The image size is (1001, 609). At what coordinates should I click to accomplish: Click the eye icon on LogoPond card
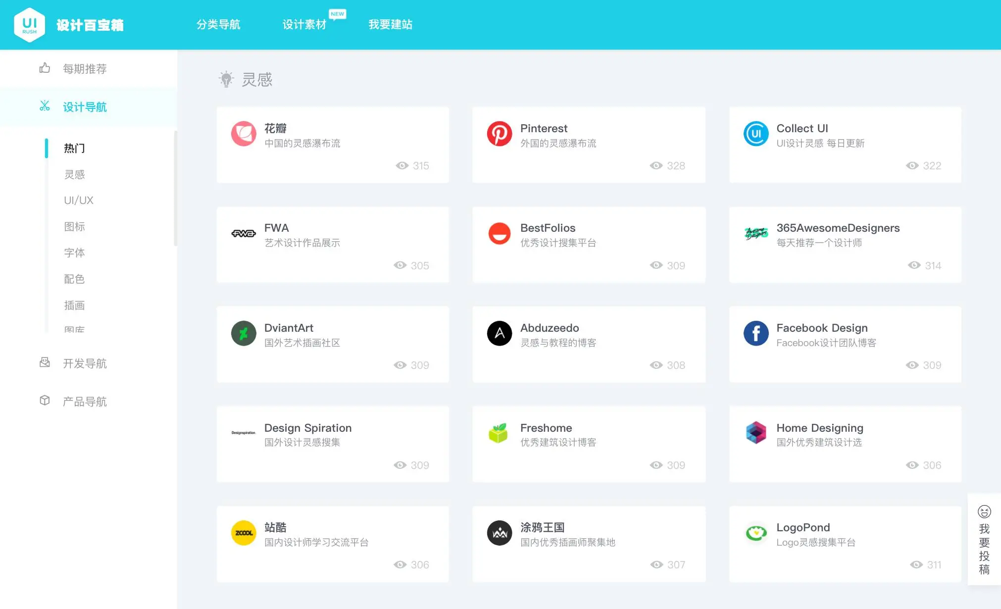[x=916, y=565]
